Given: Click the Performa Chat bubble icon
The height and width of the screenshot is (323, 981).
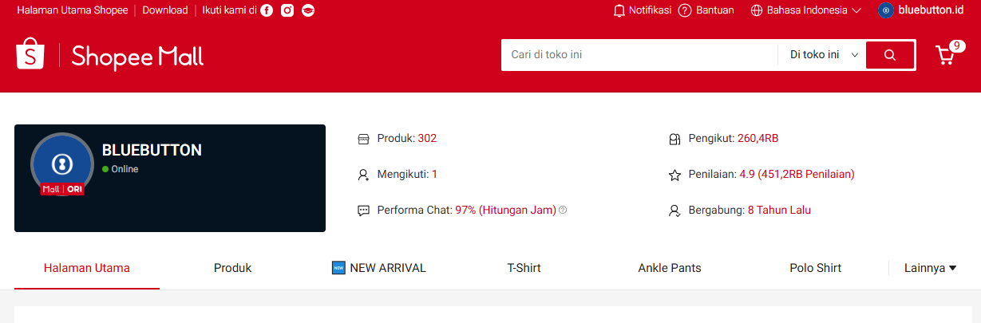Looking at the screenshot, I should (x=363, y=211).
